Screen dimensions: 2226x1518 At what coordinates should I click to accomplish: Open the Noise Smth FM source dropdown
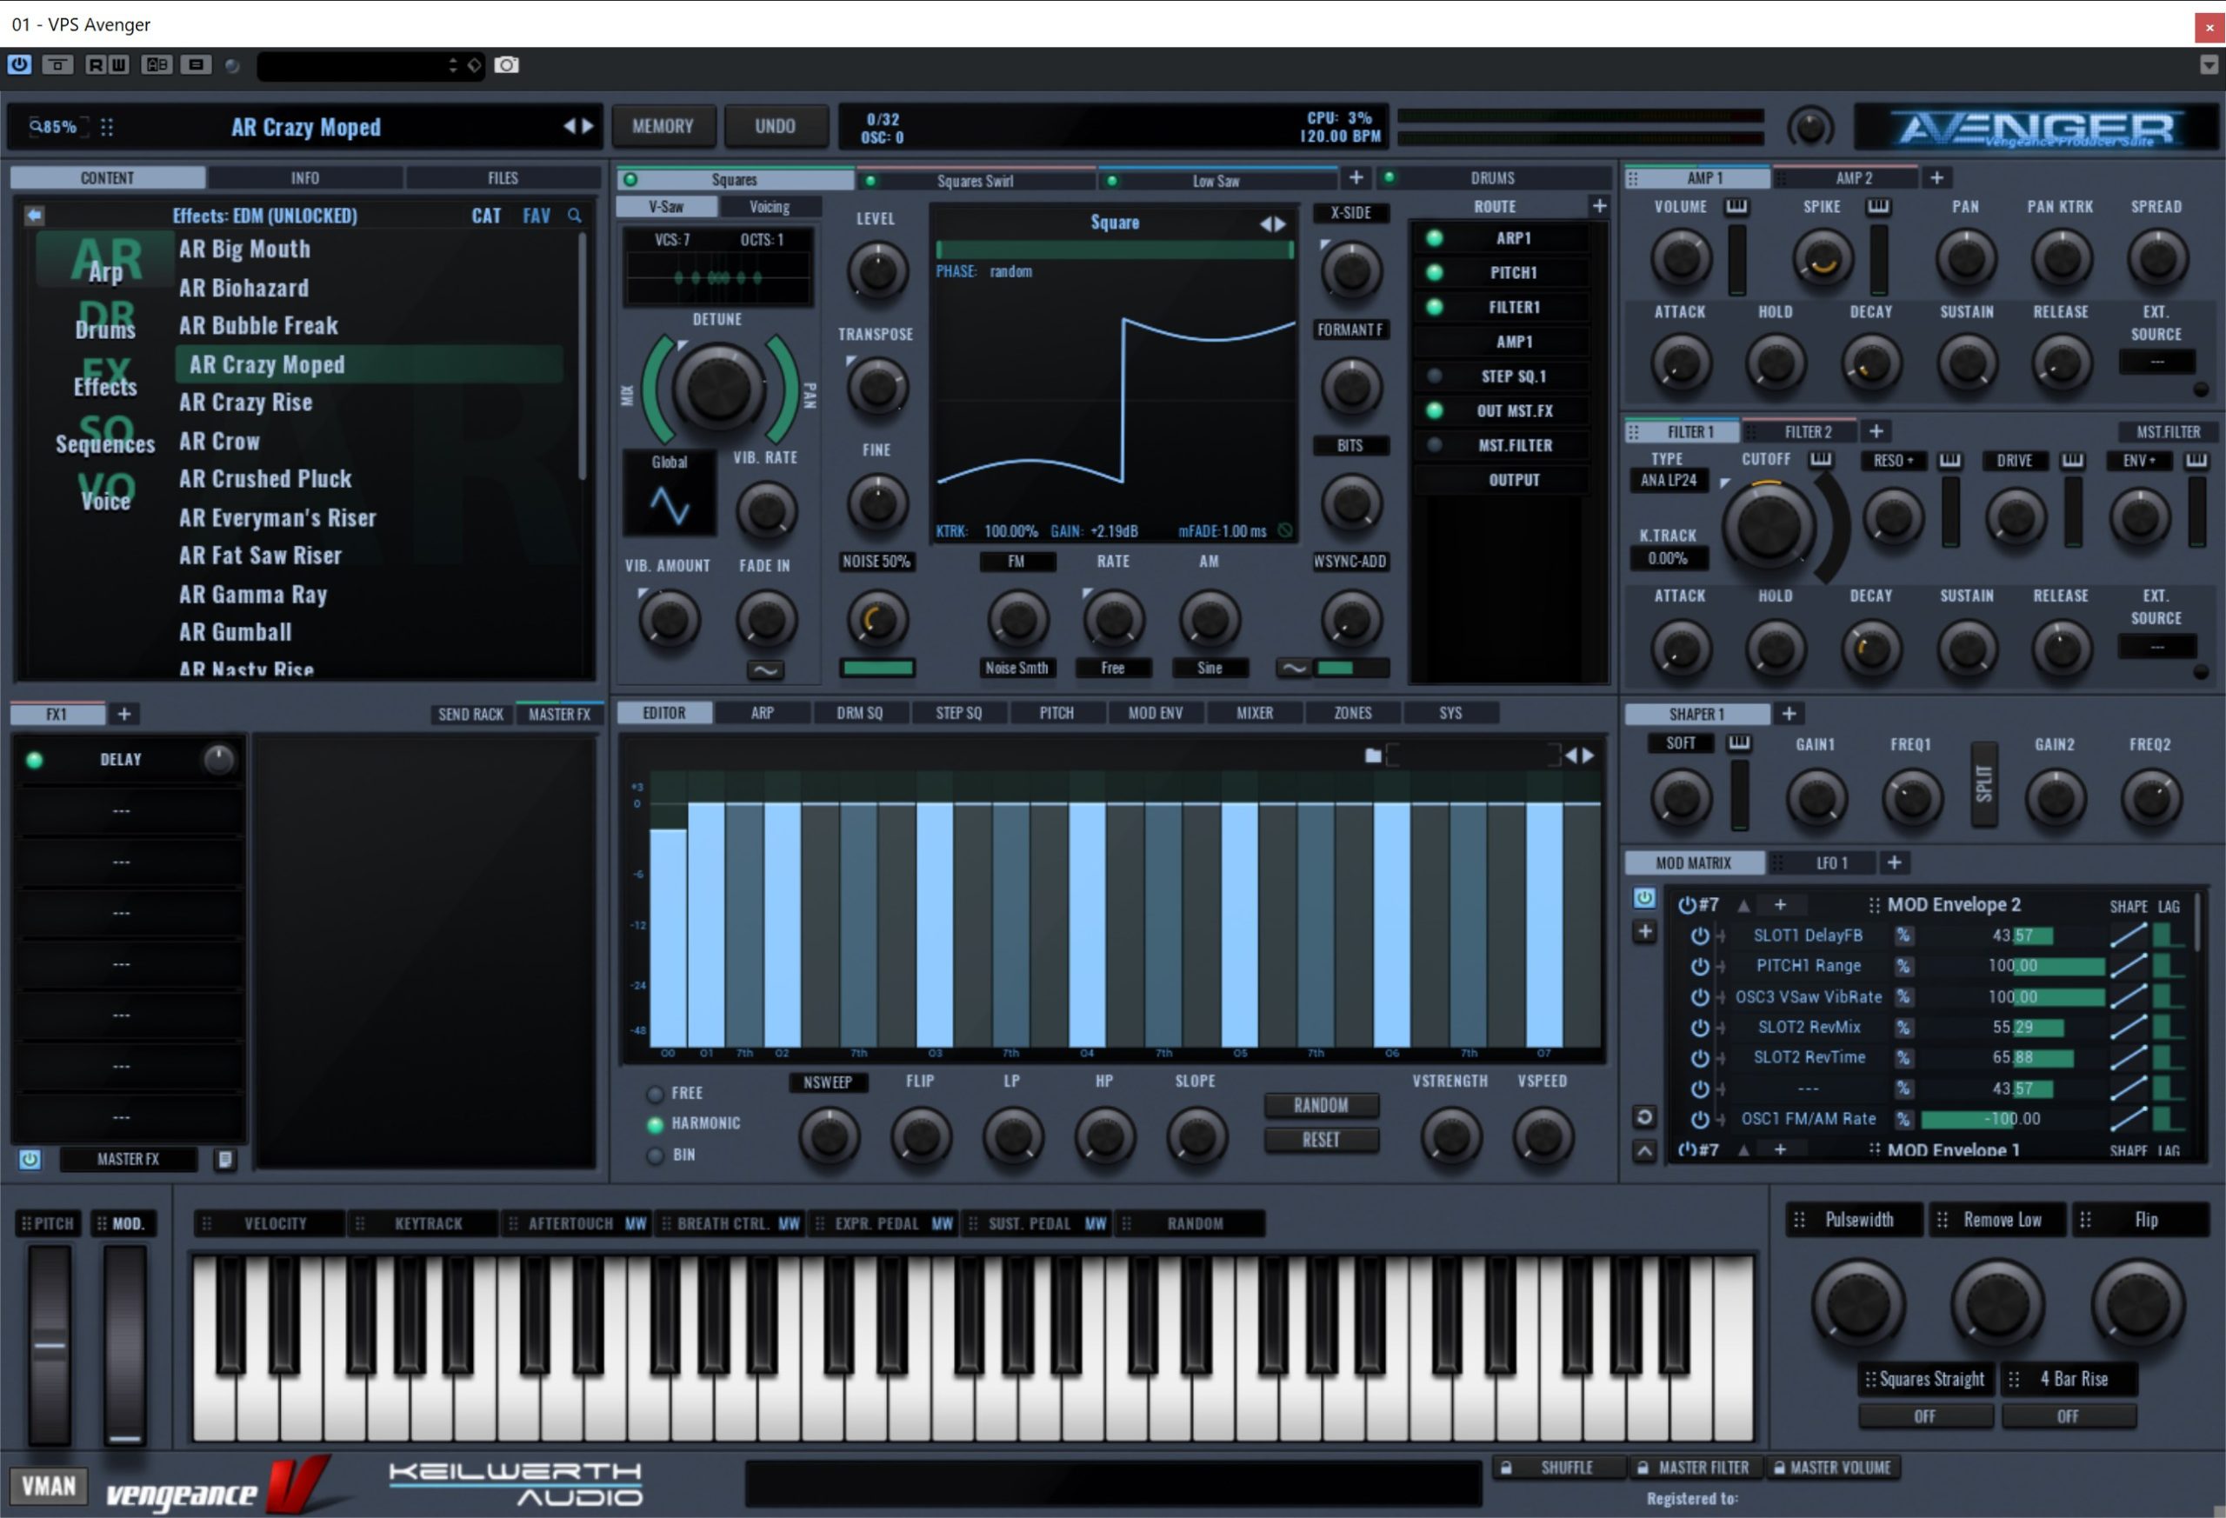click(1016, 669)
